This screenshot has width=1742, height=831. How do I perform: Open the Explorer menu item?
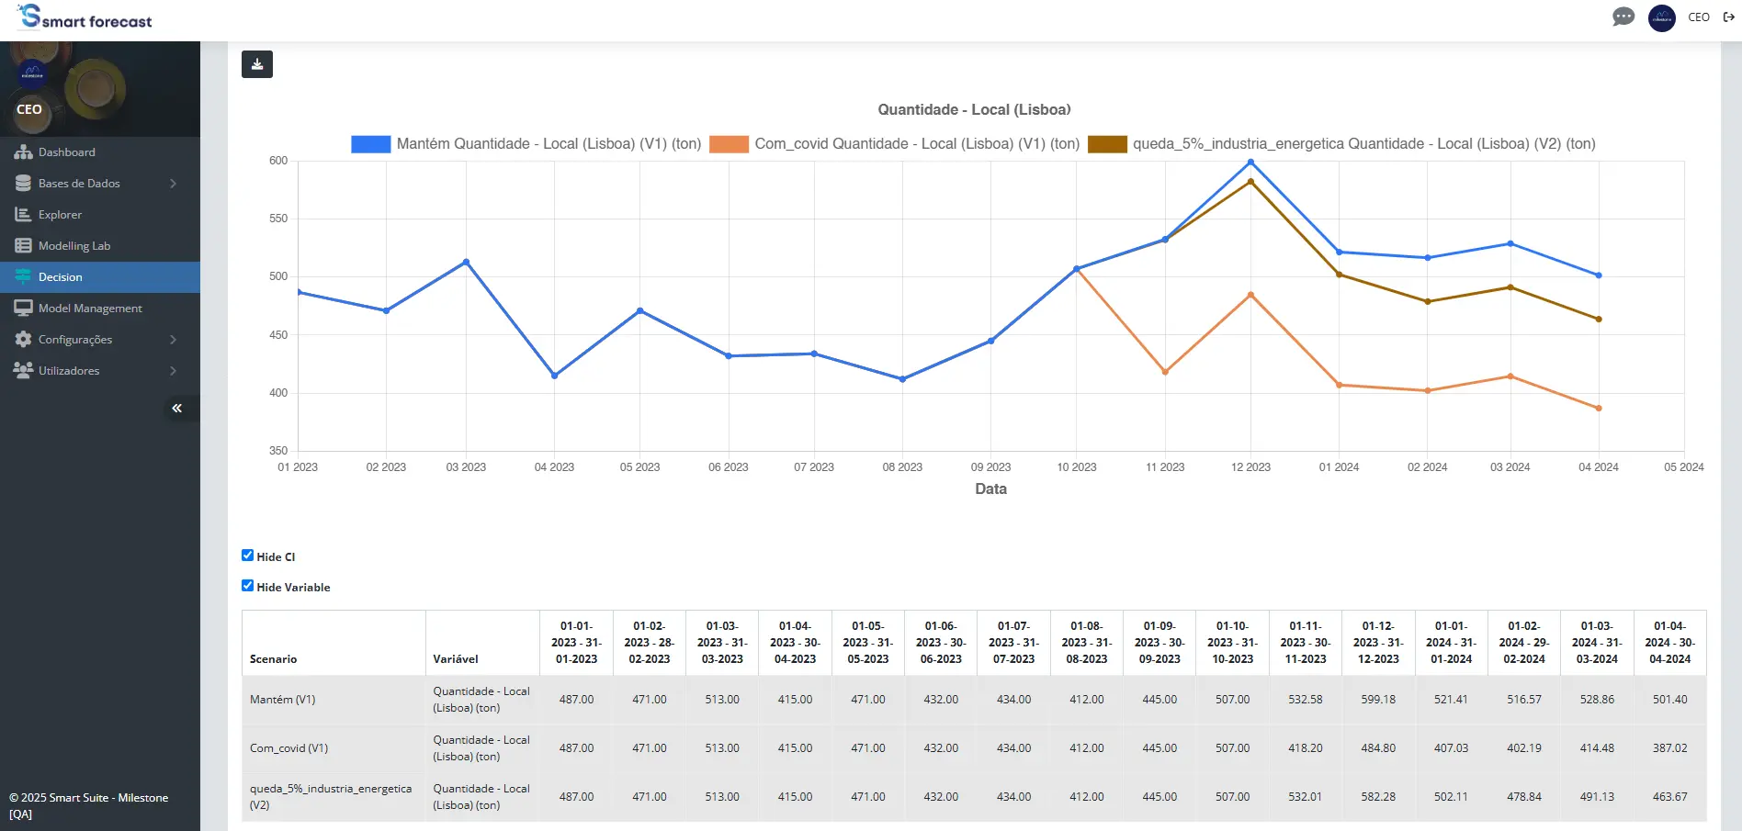[61, 215]
